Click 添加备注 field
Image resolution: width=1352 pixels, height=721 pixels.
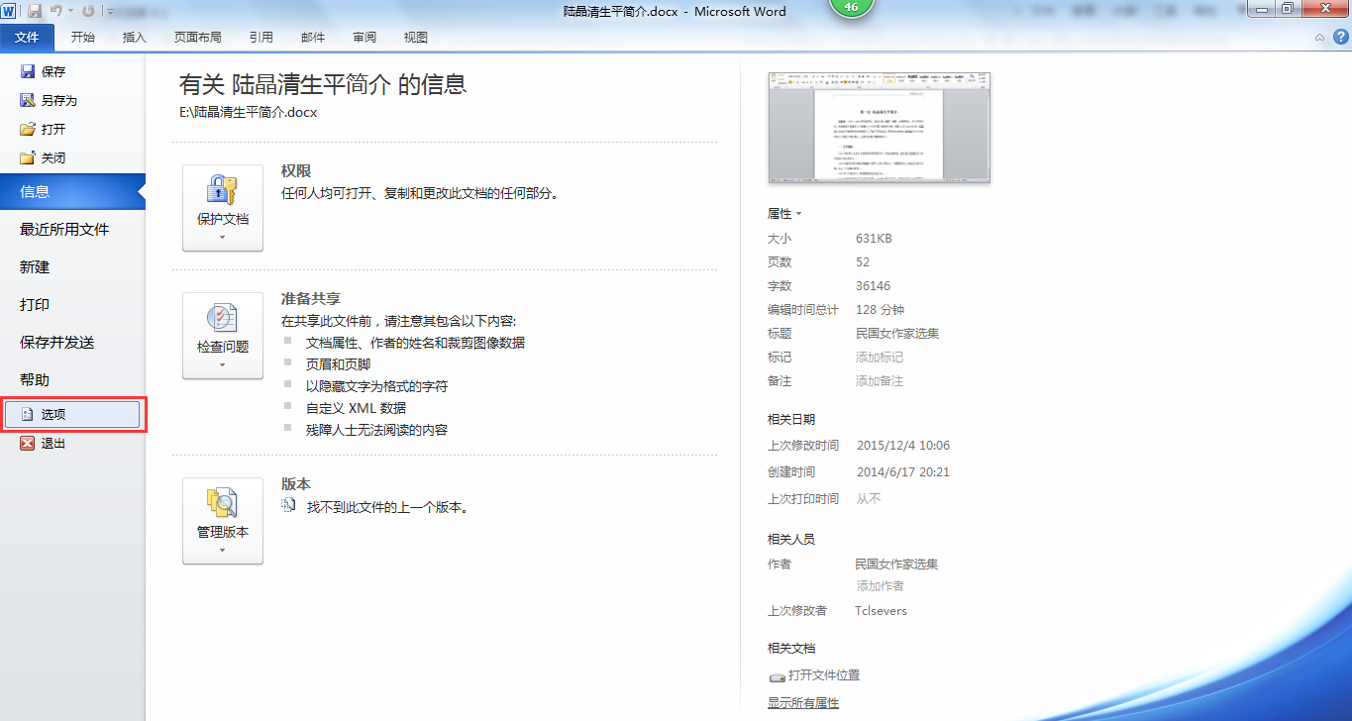pyautogui.click(x=880, y=381)
